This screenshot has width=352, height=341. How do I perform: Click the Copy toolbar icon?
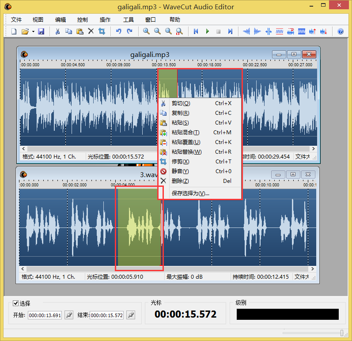pyautogui.click(x=69, y=31)
